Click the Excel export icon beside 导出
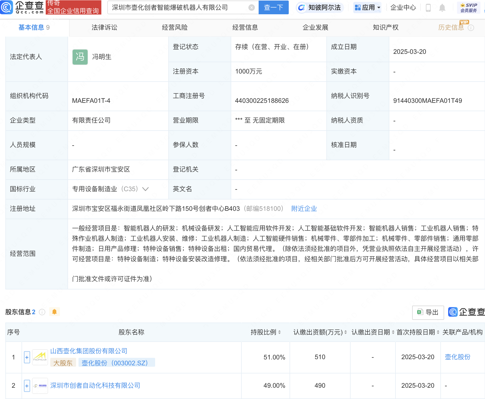Screen dimensions: 485x399 [x=420, y=313]
